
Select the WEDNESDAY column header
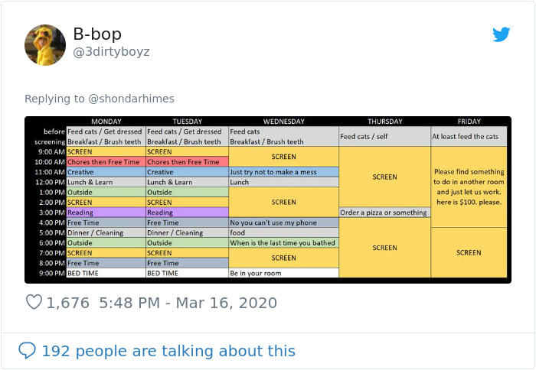point(283,122)
